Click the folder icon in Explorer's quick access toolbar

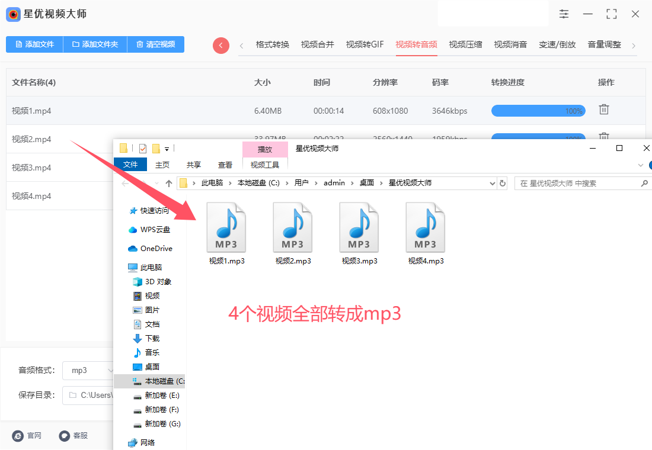123,149
